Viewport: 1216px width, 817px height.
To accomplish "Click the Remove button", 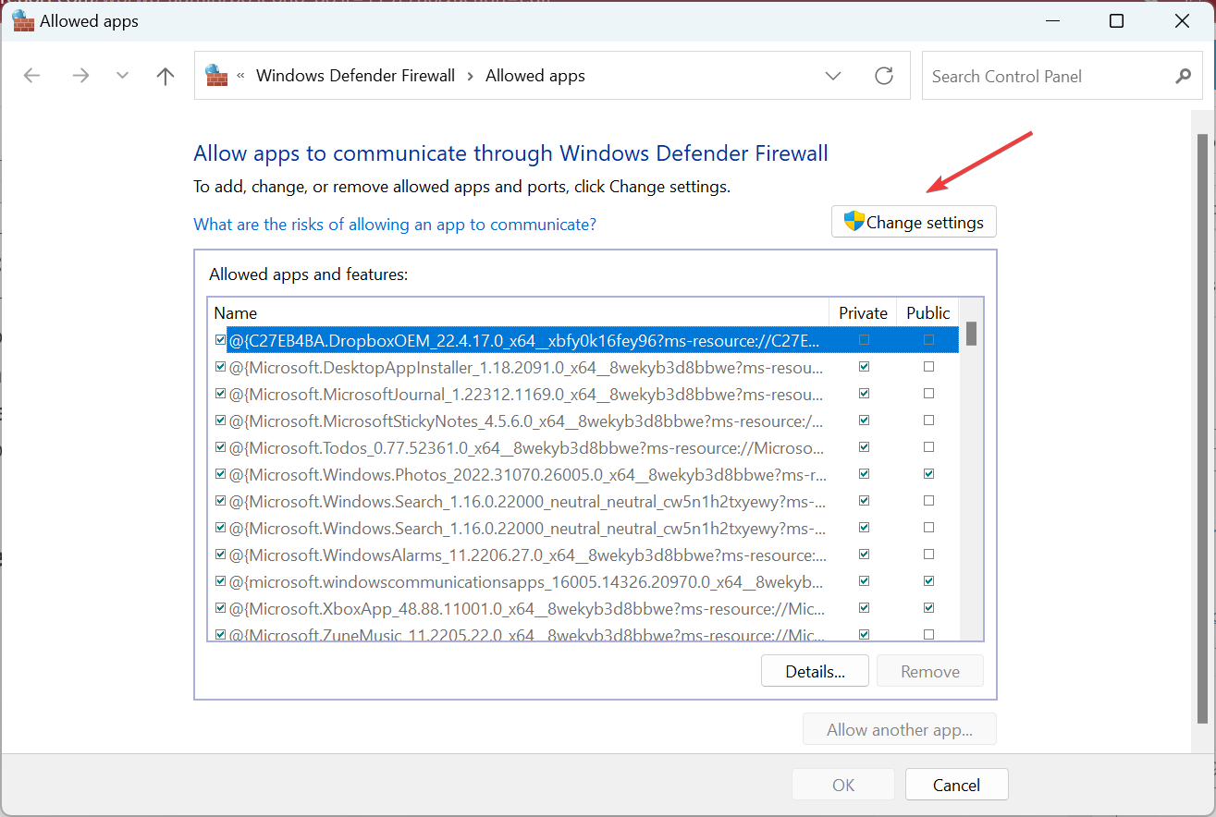I will pyautogui.click(x=930, y=671).
